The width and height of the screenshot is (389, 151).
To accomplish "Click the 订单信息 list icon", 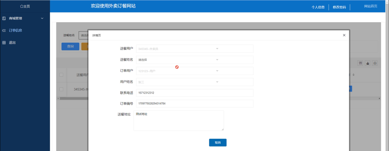I will (x=4, y=30).
